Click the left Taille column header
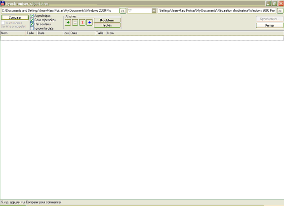284x206 pixels. tap(31, 33)
